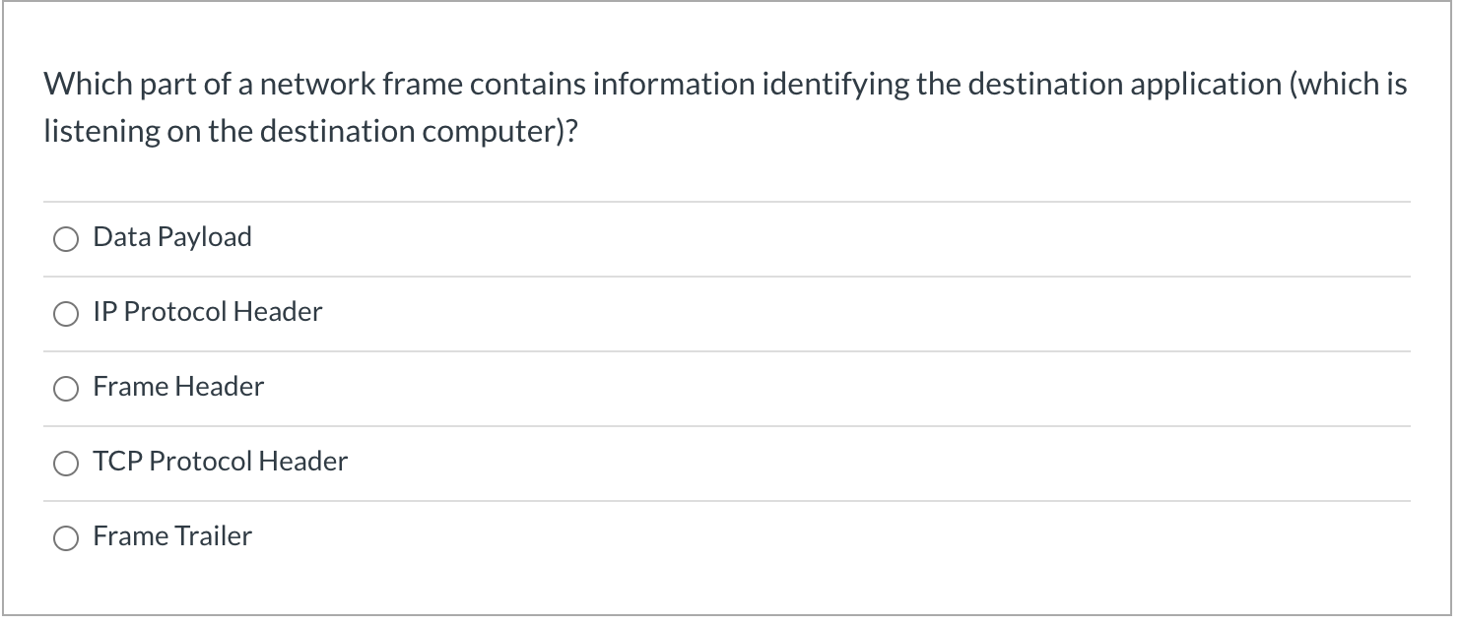Click the second answer option row
The width and height of the screenshot is (1462, 624).
[x=729, y=313]
